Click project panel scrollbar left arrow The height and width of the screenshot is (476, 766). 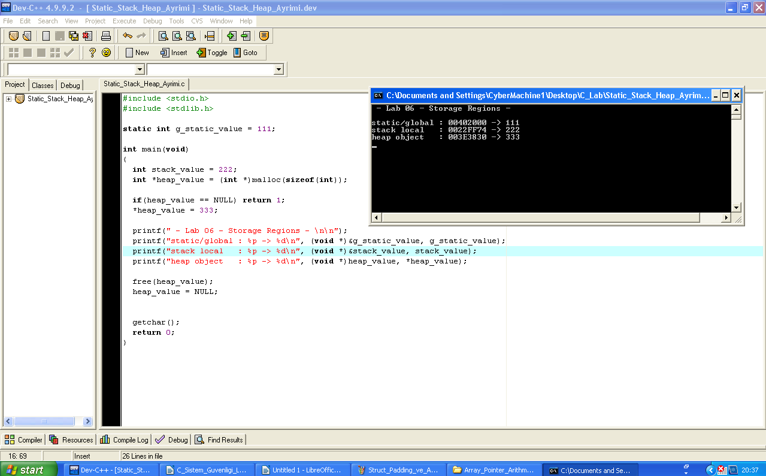coord(10,421)
